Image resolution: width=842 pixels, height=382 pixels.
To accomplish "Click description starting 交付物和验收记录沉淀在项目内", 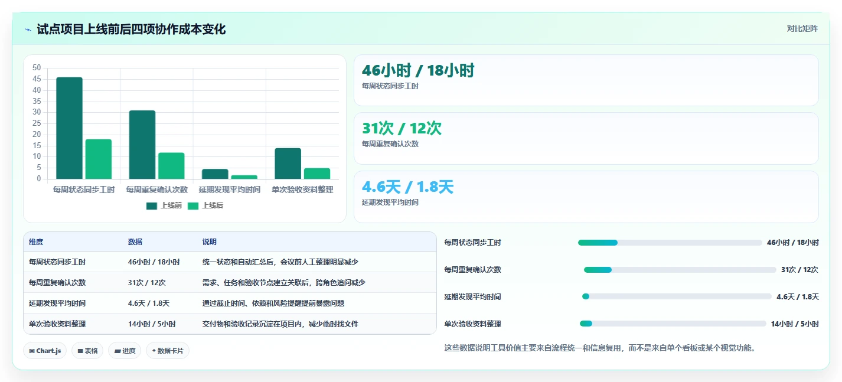I will 280,324.
